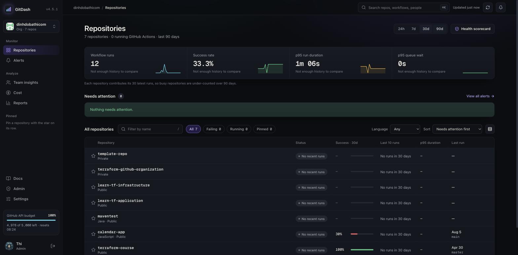This screenshot has height=255, width=518.
Task: Navigate to the Cost section
Action: pyautogui.click(x=31, y=93)
